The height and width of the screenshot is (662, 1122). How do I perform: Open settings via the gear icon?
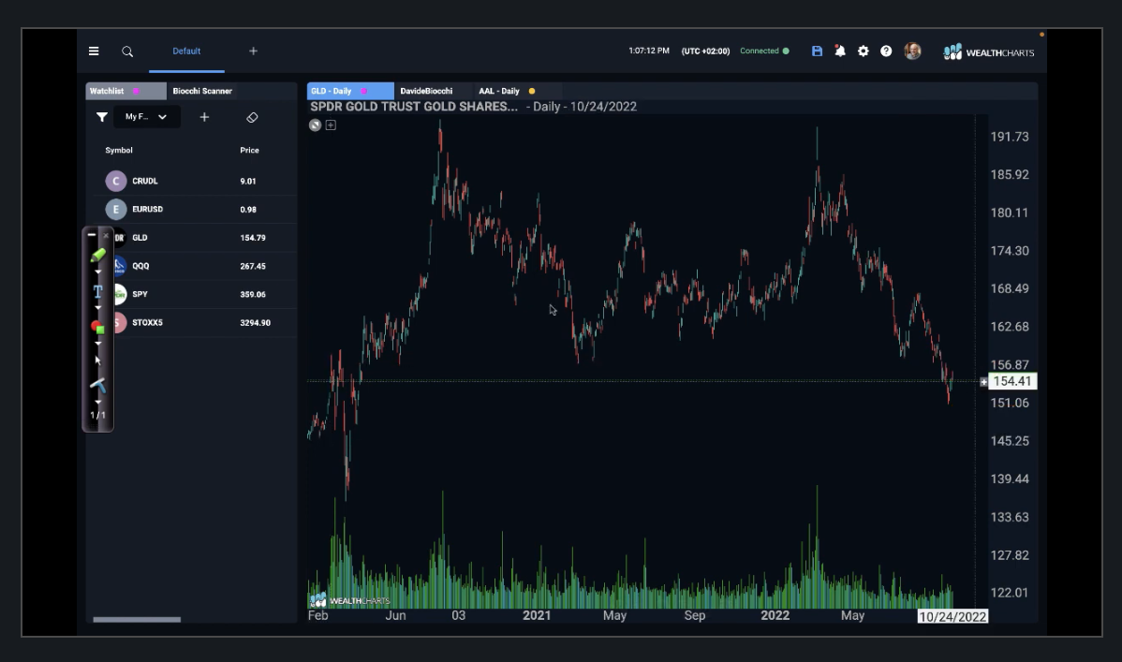(x=863, y=51)
